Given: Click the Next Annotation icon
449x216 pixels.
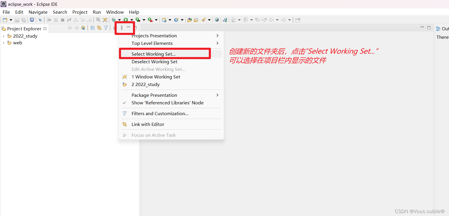Looking at the screenshot, I should [x=233, y=20].
